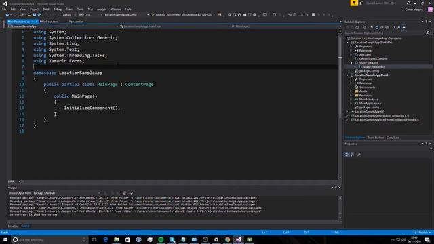
Task: Expand the LocationSampleApp.iOS project
Action: coord(347,111)
